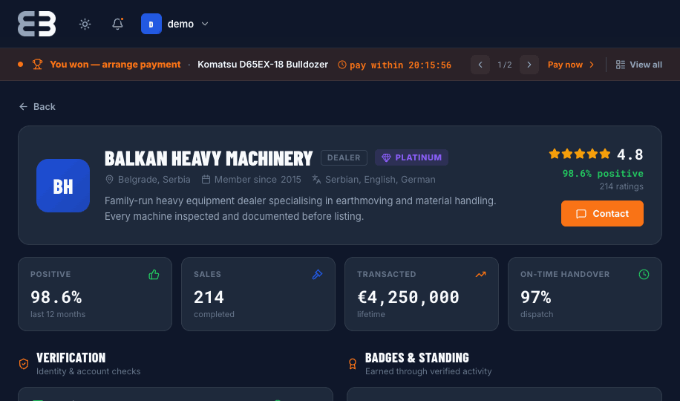Click 'You won — arrange payment' text
Image resolution: width=680 pixels, height=401 pixels.
click(115, 64)
